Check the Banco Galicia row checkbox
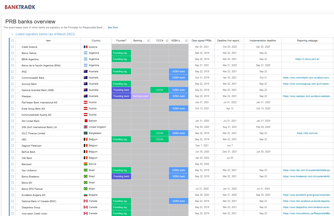The image size is (334, 216). (x=12, y=53)
